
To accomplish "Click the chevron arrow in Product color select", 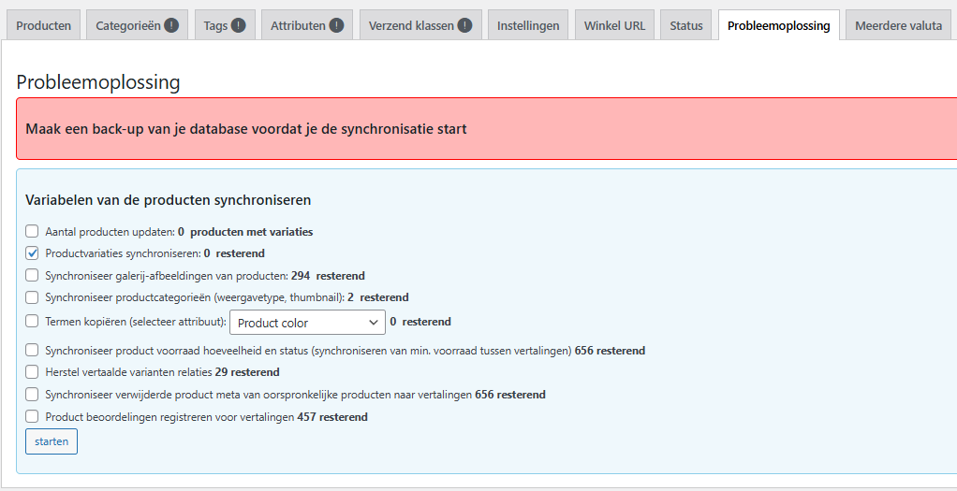I will tap(374, 323).
